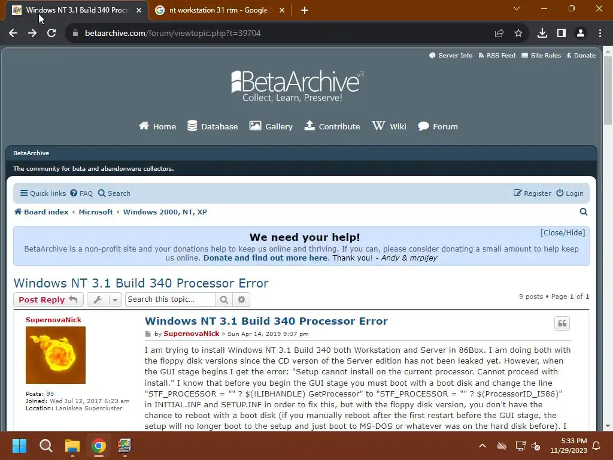
Task: Select the Windows NT 3.1 Build 340 tab
Action: pos(77,10)
